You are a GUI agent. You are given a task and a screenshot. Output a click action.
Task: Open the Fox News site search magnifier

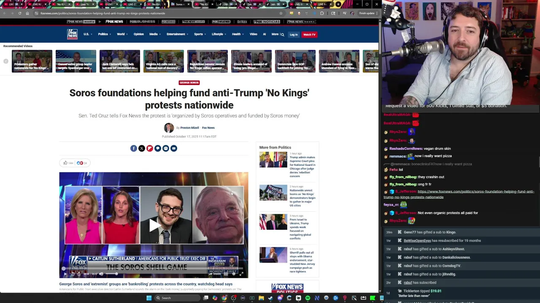282,35
